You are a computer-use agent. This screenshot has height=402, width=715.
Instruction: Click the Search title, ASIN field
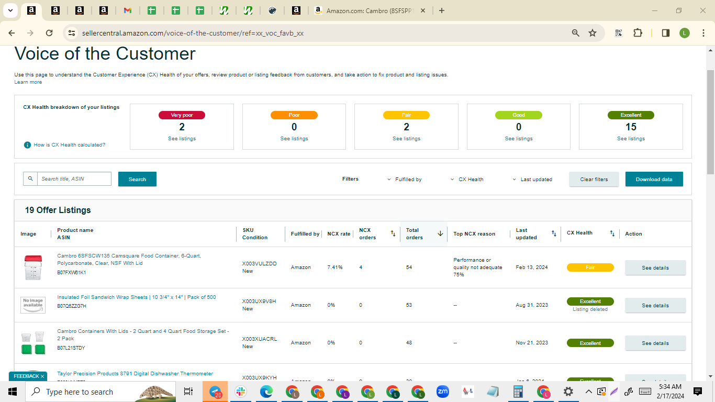(x=74, y=179)
